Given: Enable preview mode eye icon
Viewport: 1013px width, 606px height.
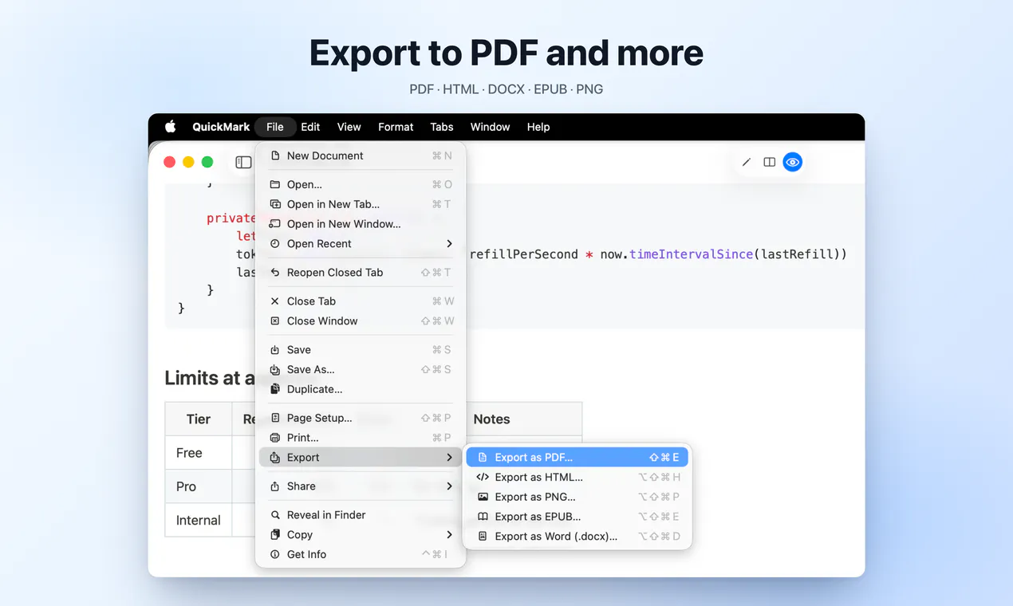Looking at the screenshot, I should point(792,162).
